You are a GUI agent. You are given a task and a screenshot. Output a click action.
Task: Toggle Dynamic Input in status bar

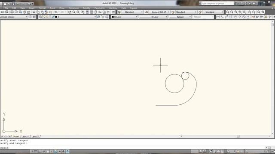[59, 151]
